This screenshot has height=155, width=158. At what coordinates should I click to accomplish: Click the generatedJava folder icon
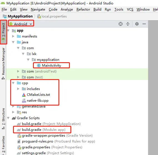[19, 106]
